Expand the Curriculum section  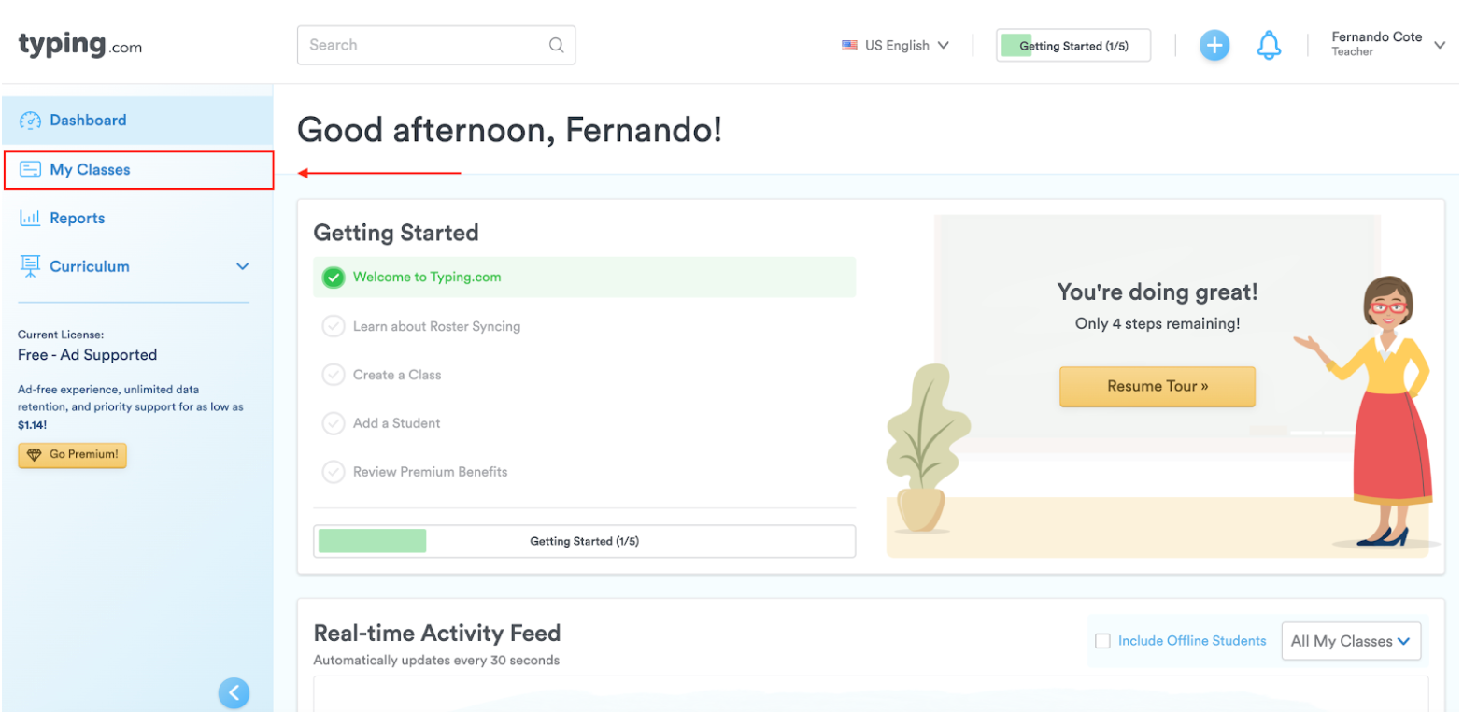point(242,266)
